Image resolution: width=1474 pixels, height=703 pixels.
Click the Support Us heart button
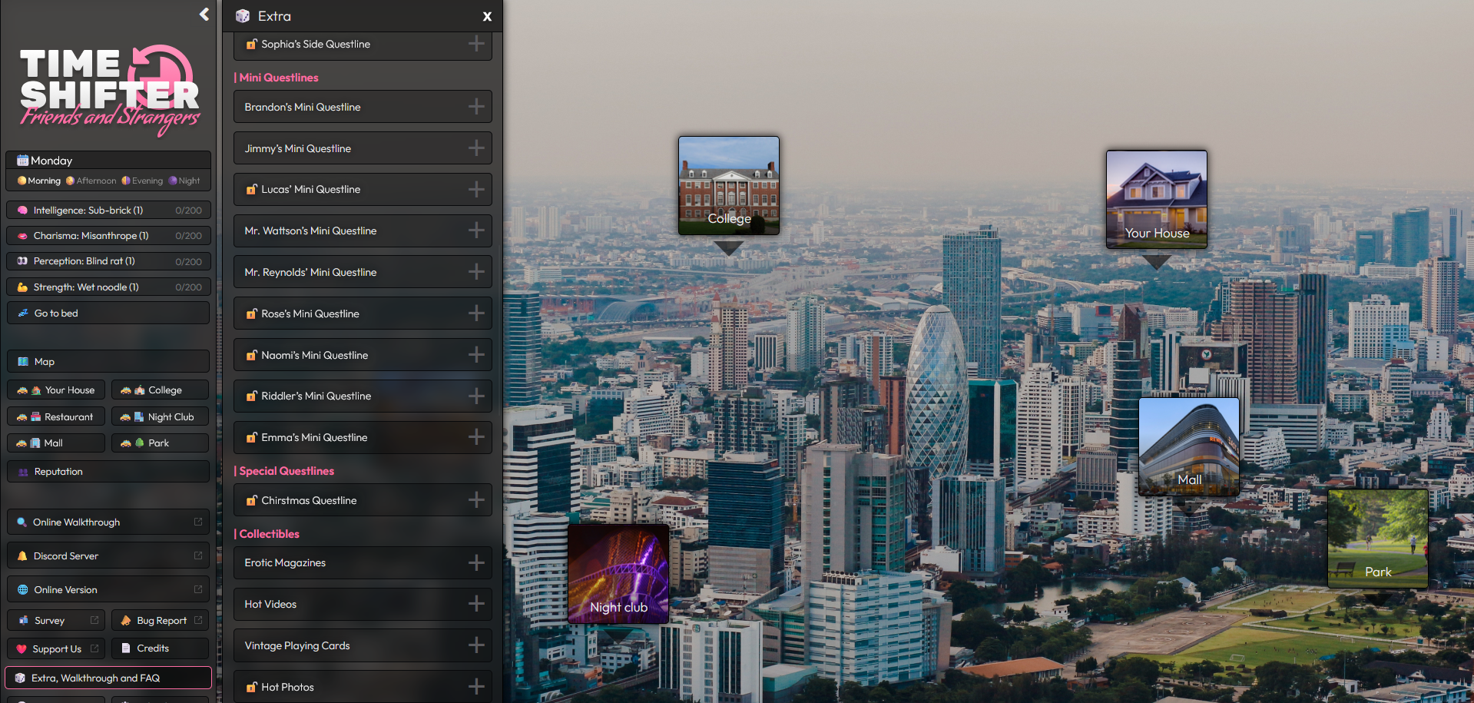point(56,648)
